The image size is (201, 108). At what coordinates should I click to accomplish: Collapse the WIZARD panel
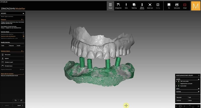[x=23, y=13]
